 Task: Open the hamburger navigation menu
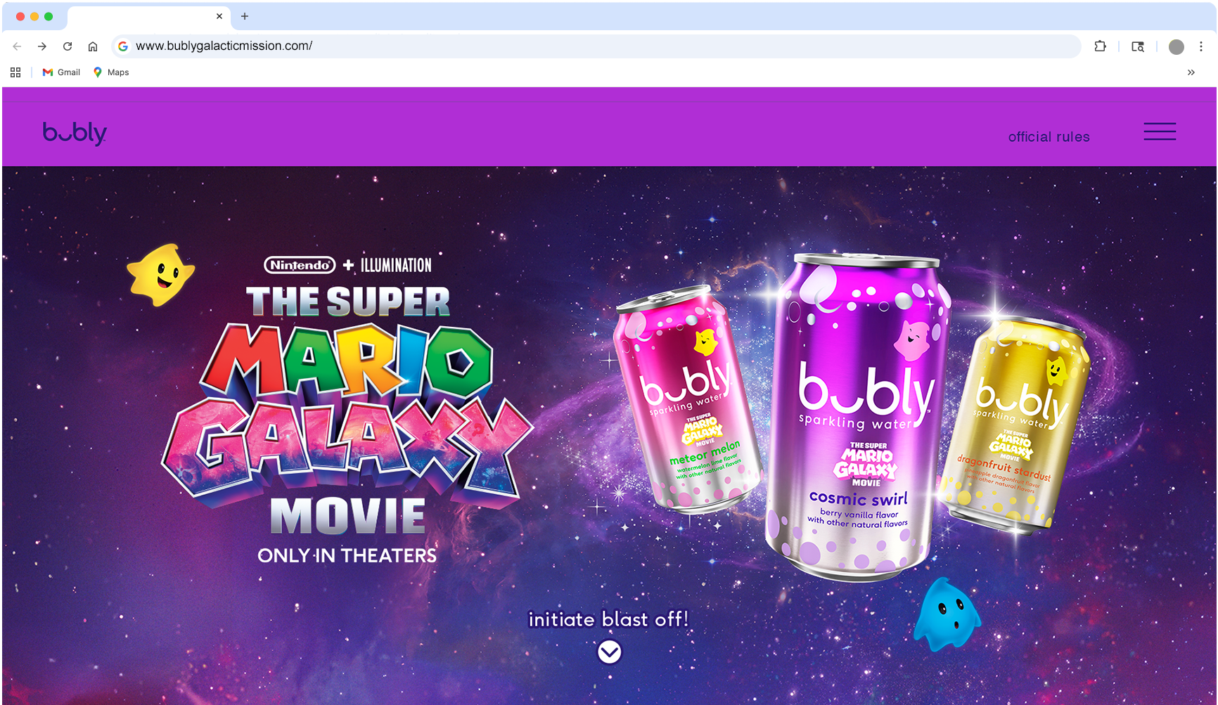pos(1160,131)
